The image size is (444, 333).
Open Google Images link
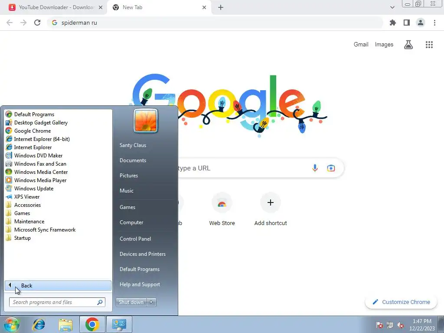(384, 45)
